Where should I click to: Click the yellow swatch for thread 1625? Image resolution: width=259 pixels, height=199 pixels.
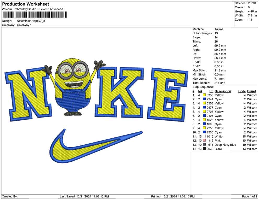point(204,120)
